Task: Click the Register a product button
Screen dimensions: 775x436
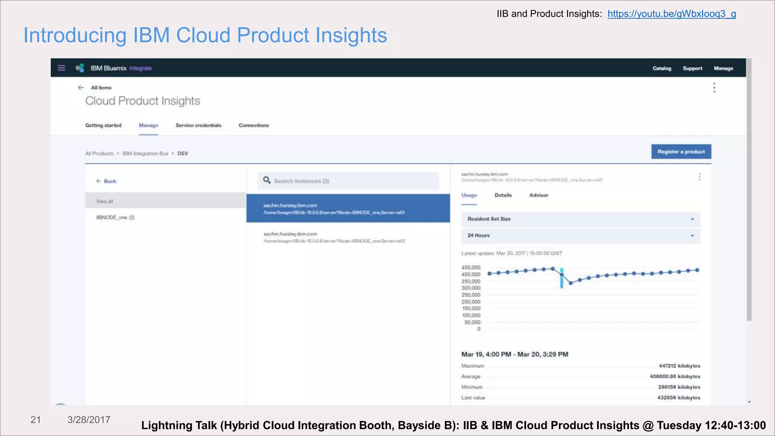Action: tap(681, 151)
